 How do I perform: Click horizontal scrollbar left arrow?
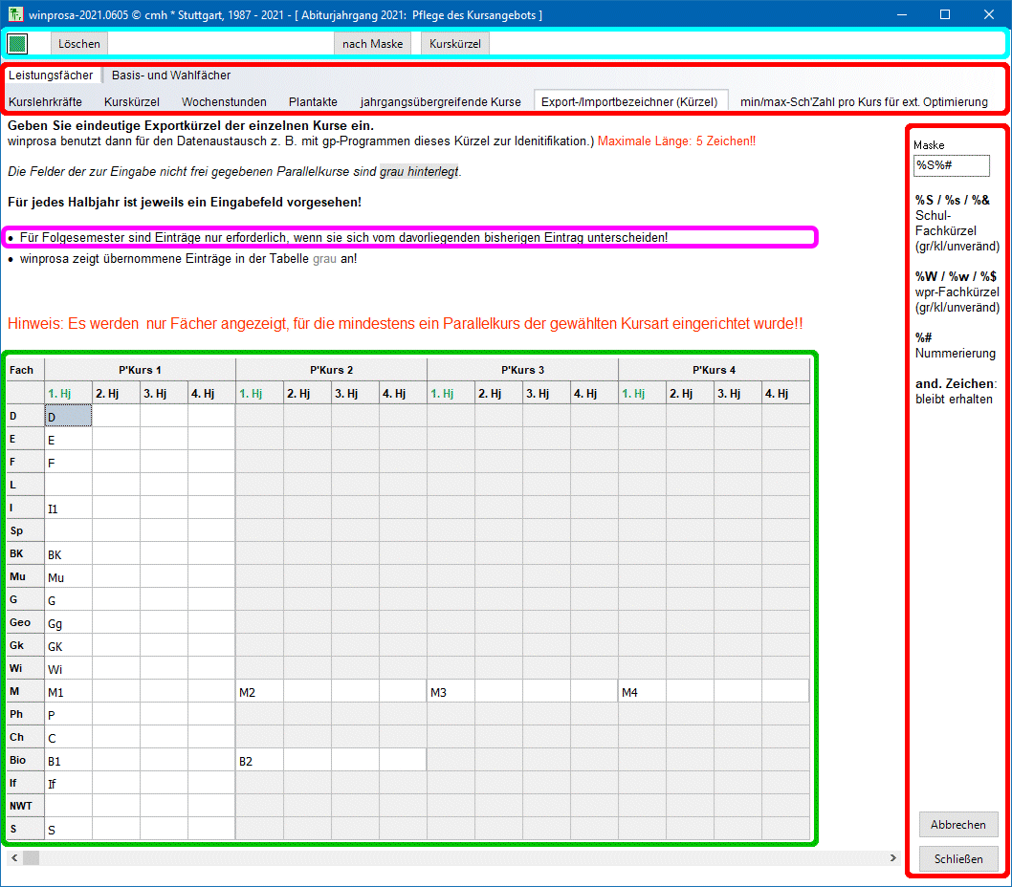click(13, 857)
